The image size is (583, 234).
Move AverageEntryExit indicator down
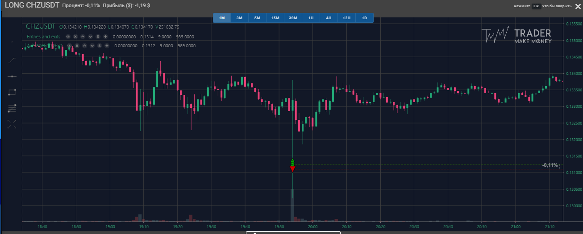[x=92, y=45]
